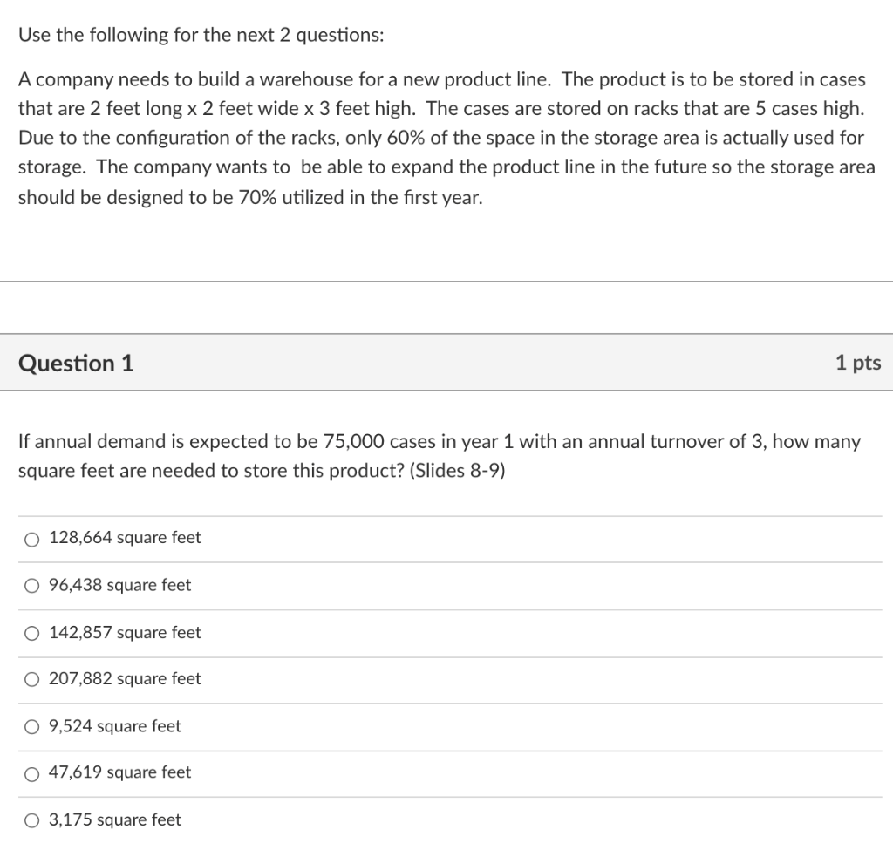Click the 1 pts points label

860,363
